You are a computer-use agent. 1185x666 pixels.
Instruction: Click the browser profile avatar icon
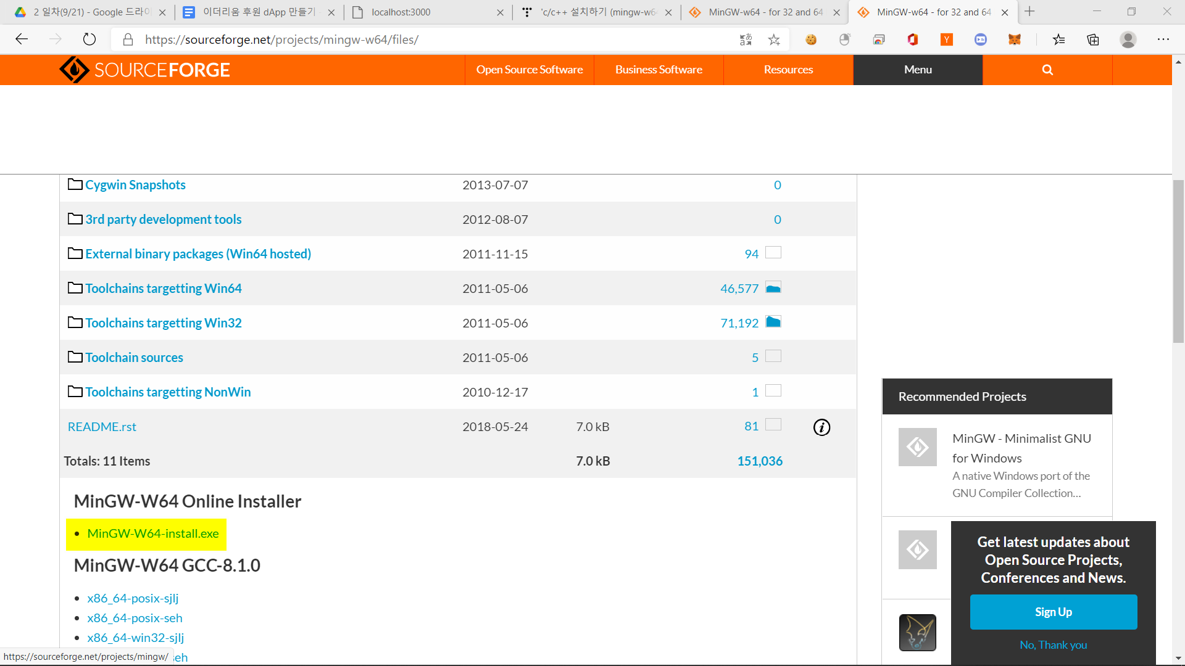tap(1128, 39)
